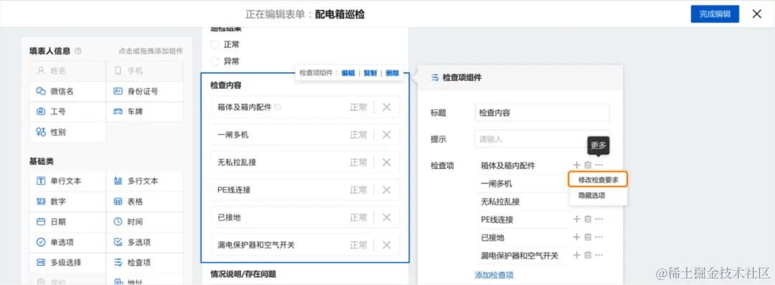The width and height of the screenshot is (775, 285).
Task: Select the 正常 radio option
Action: point(215,45)
